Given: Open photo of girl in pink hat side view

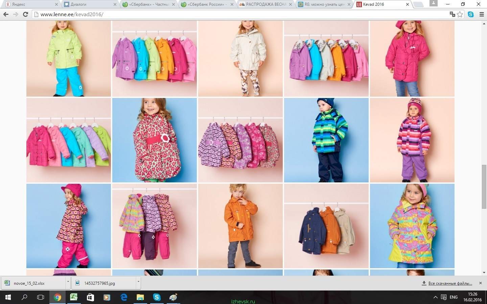Looking at the screenshot, I should click(x=69, y=226).
